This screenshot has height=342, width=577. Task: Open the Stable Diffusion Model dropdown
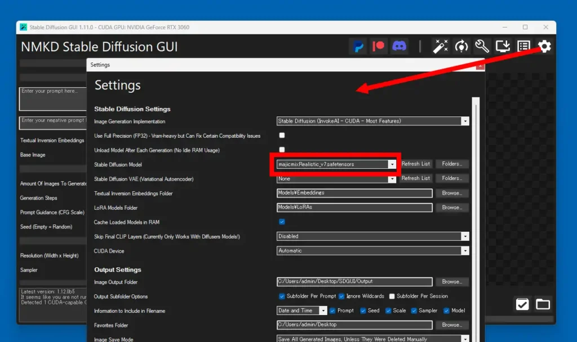336,164
